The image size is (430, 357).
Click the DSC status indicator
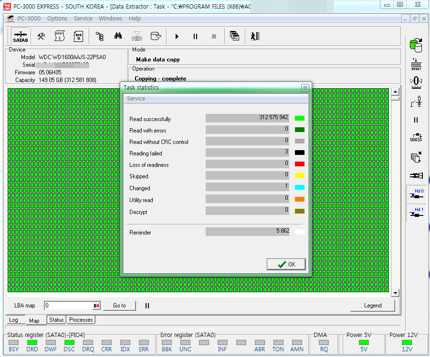coord(69,343)
